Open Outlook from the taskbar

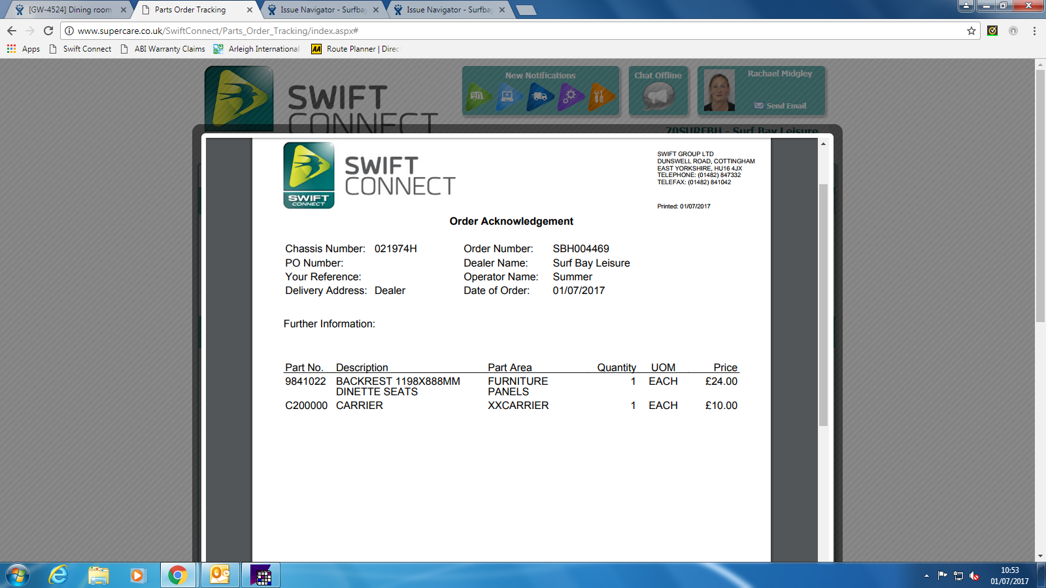220,576
